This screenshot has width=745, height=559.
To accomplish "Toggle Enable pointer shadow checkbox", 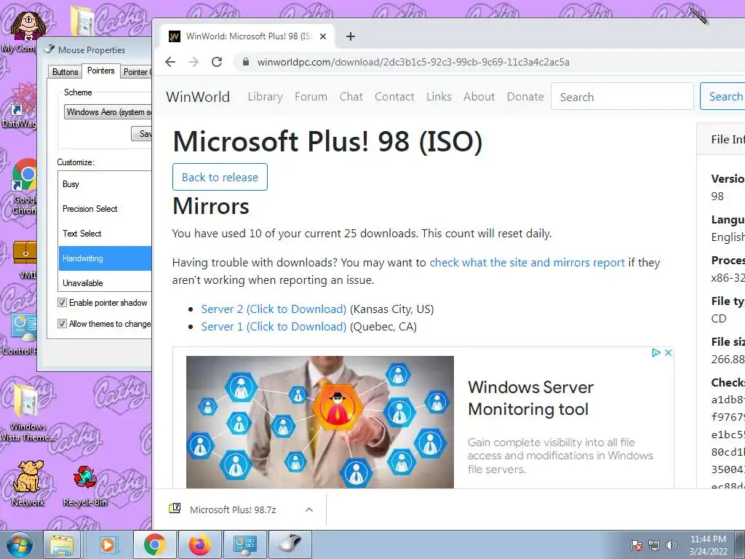I will (x=62, y=302).
